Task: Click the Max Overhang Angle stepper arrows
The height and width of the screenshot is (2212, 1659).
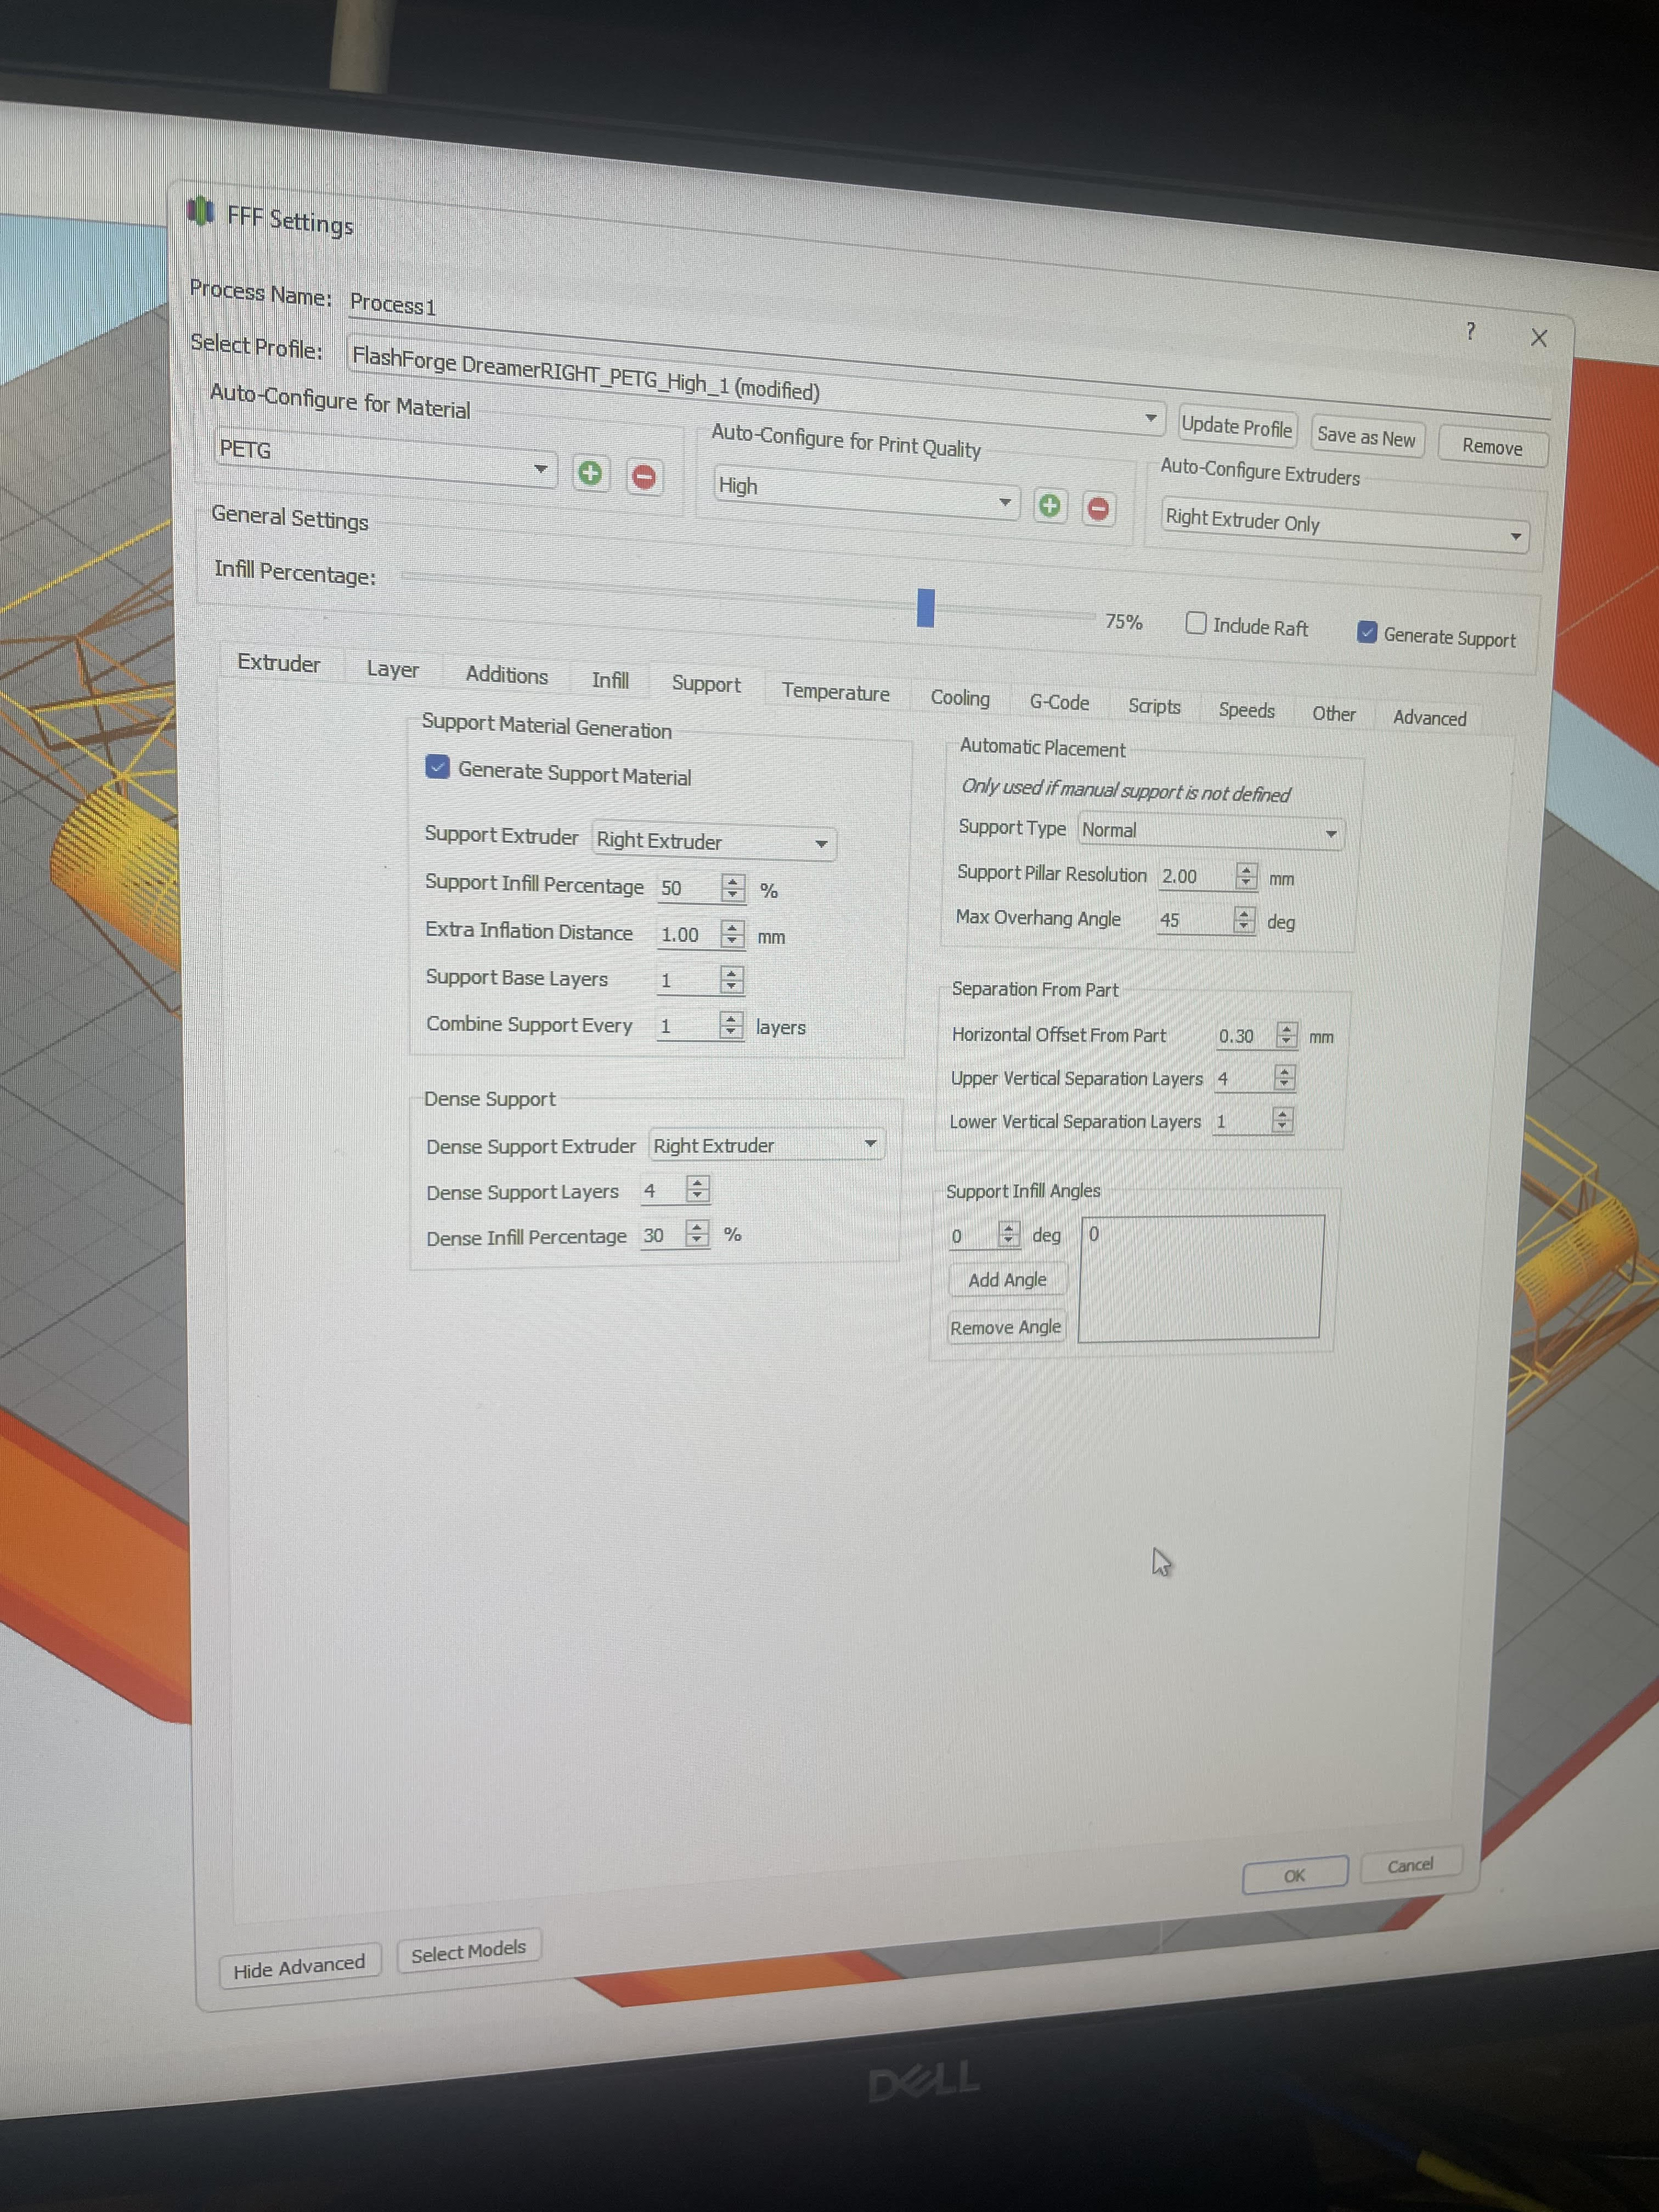Action: 1244,919
